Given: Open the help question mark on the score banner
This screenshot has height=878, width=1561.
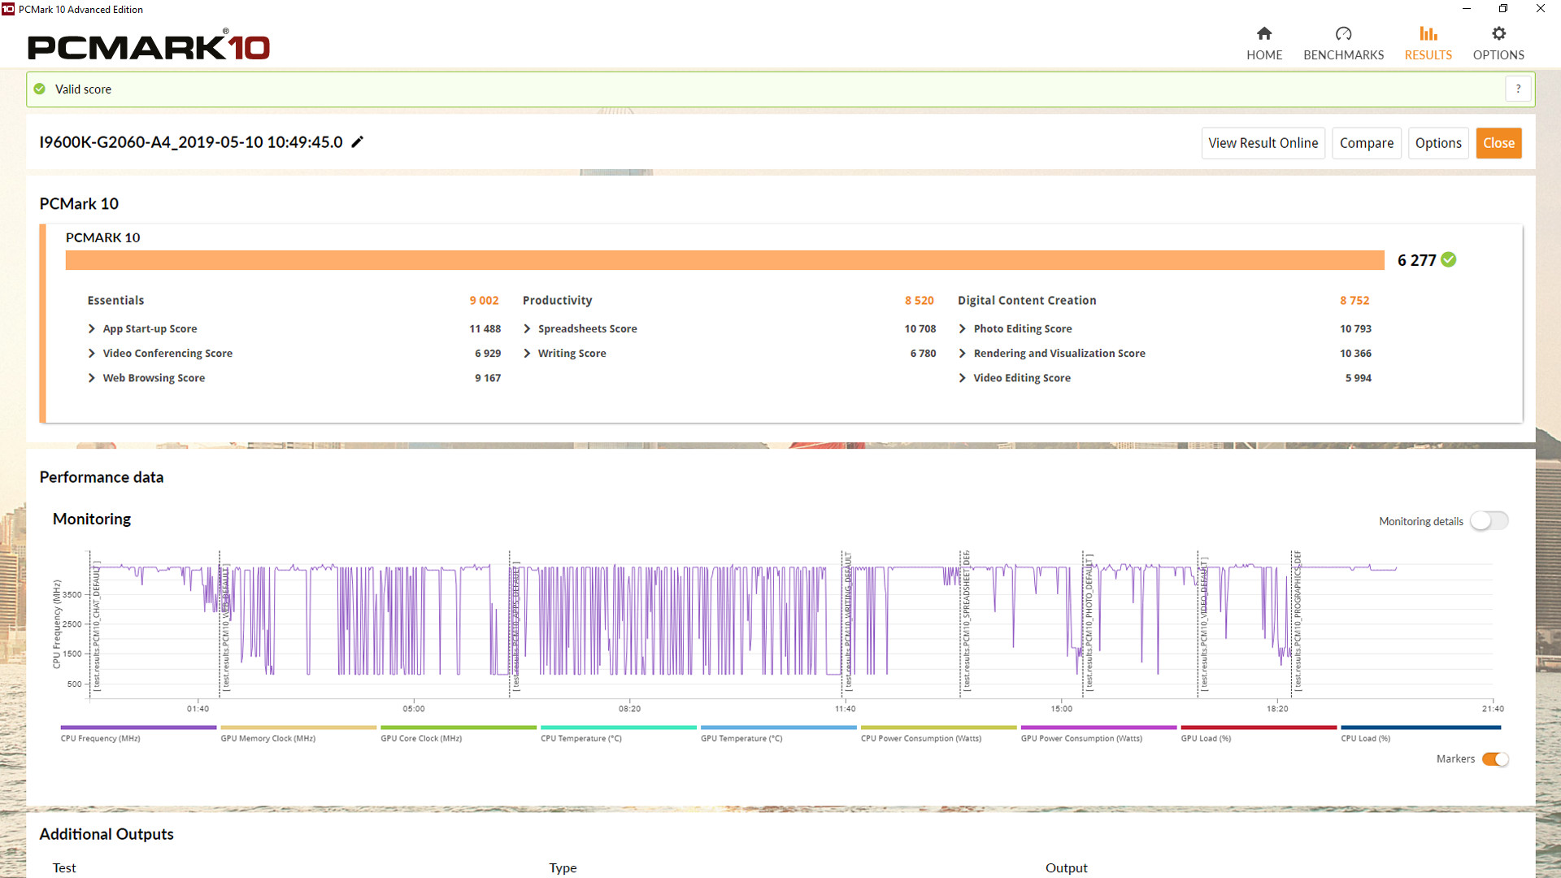Looking at the screenshot, I should pos(1518,89).
